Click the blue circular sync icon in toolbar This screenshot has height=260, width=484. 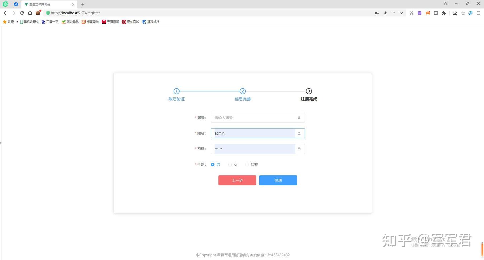coord(470,13)
